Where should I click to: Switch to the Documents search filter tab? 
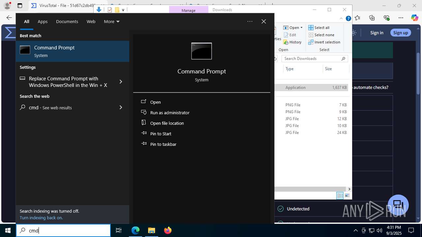pyautogui.click(x=67, y=21)
